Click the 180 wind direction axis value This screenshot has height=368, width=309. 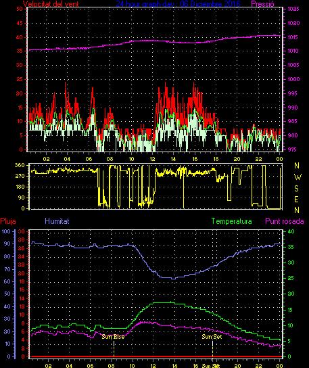pos(20,187)
